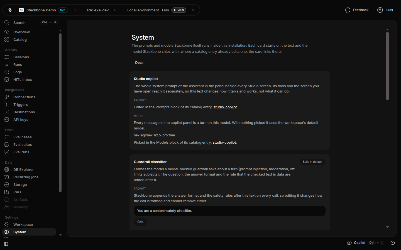Open the Luis account menu
The image size is (401, 250).
tap(385, 10)
